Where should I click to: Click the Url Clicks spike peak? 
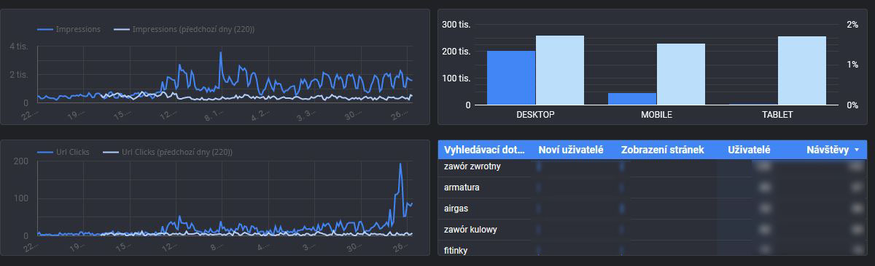pyautogui.click(x=400, y=165)
